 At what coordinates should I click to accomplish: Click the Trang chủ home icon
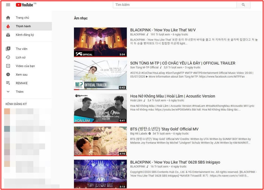pos(8,18)
